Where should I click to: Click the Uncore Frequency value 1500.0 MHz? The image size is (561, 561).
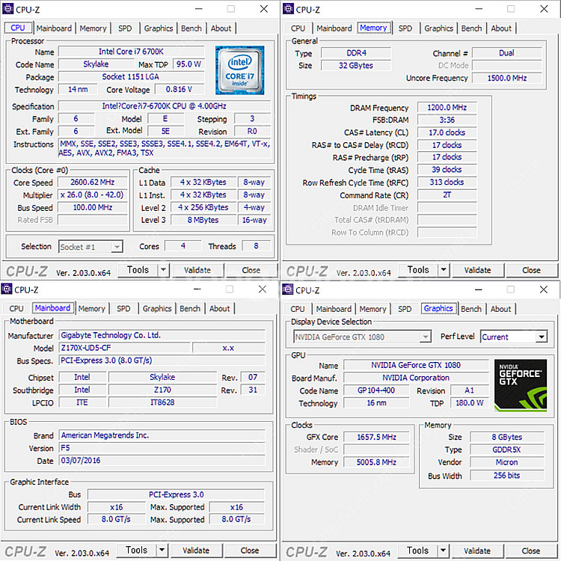click(507, 78)
